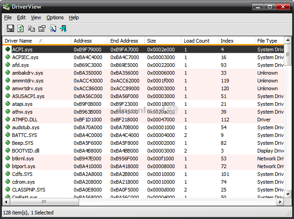Click the driver icon next to audstub.sys
Viewport: 294px width, 219px height.
[8, 127]
